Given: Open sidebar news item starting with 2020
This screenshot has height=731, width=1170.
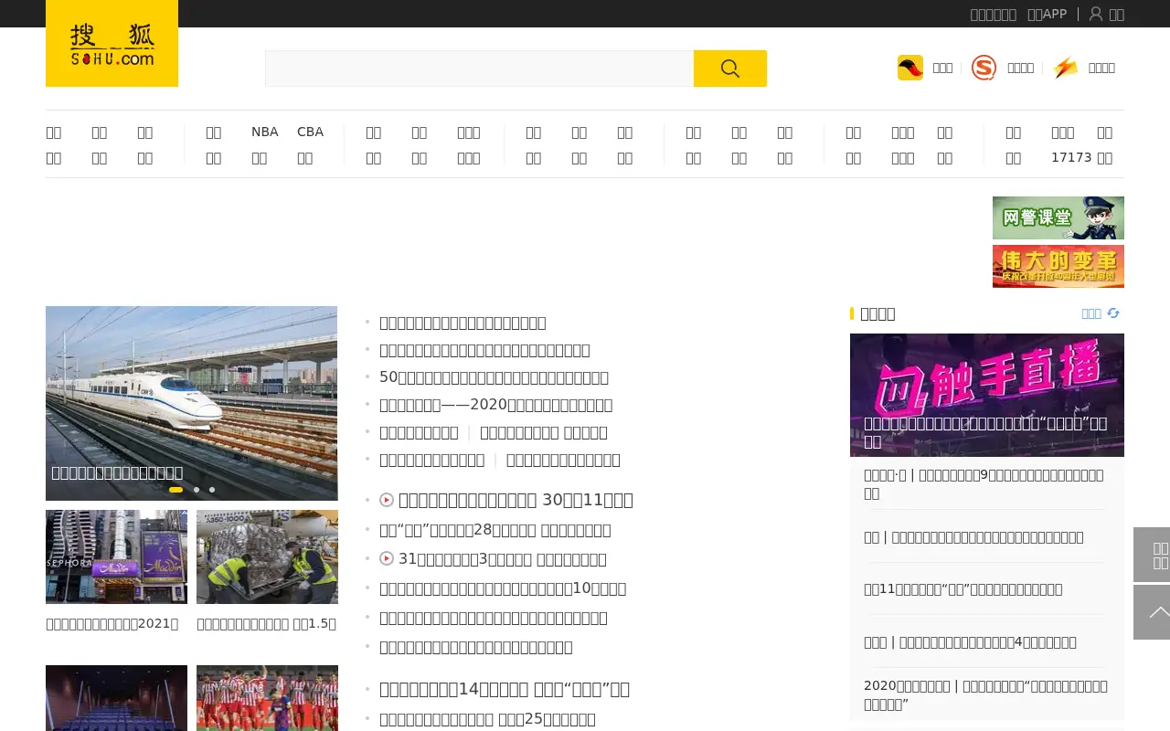Looking at the screenshot, I should point(986,694).
